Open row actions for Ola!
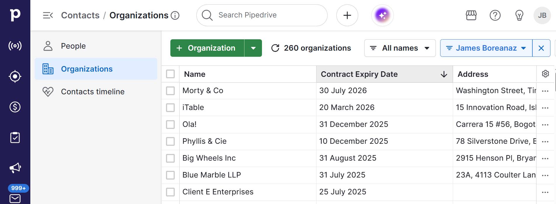 pyautogui.click(x=545, y=125)
